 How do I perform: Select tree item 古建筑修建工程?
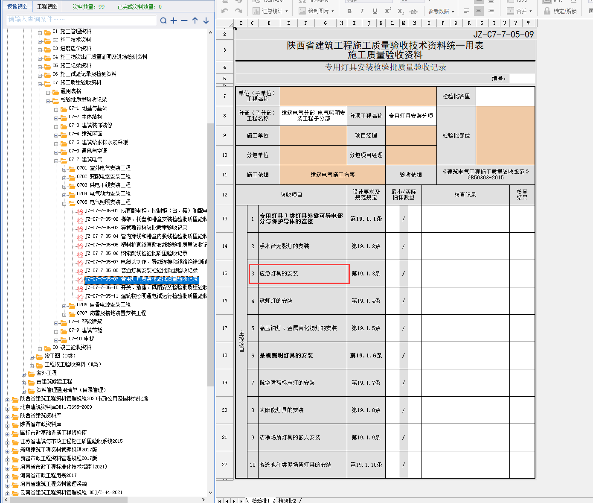54,381
